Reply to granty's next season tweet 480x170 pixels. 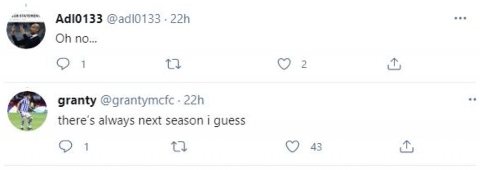pyautogui.click(x=65, y=147)
